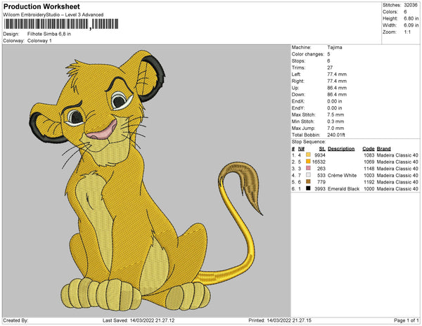
Task: Select the brown swatch with 779 stitches
Action: 308,182
